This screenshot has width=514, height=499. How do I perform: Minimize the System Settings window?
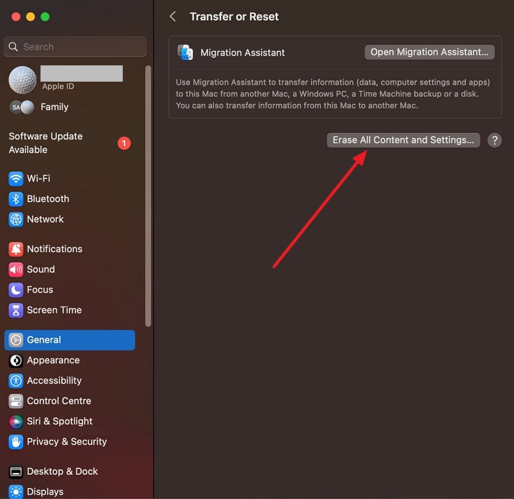(30, 16)
